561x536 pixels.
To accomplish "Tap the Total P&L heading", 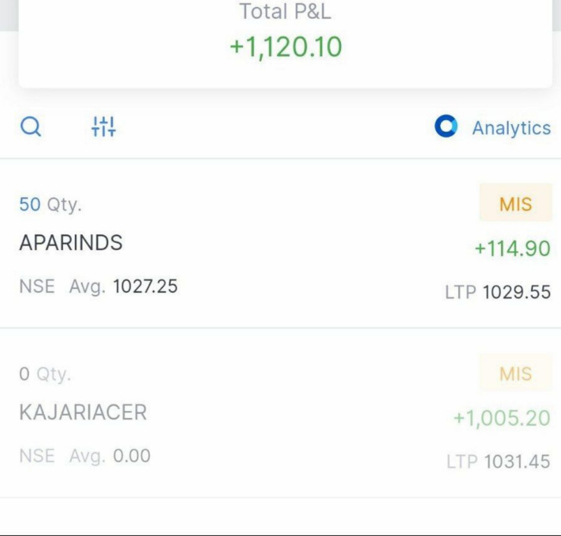I will (x=285, y=11).
